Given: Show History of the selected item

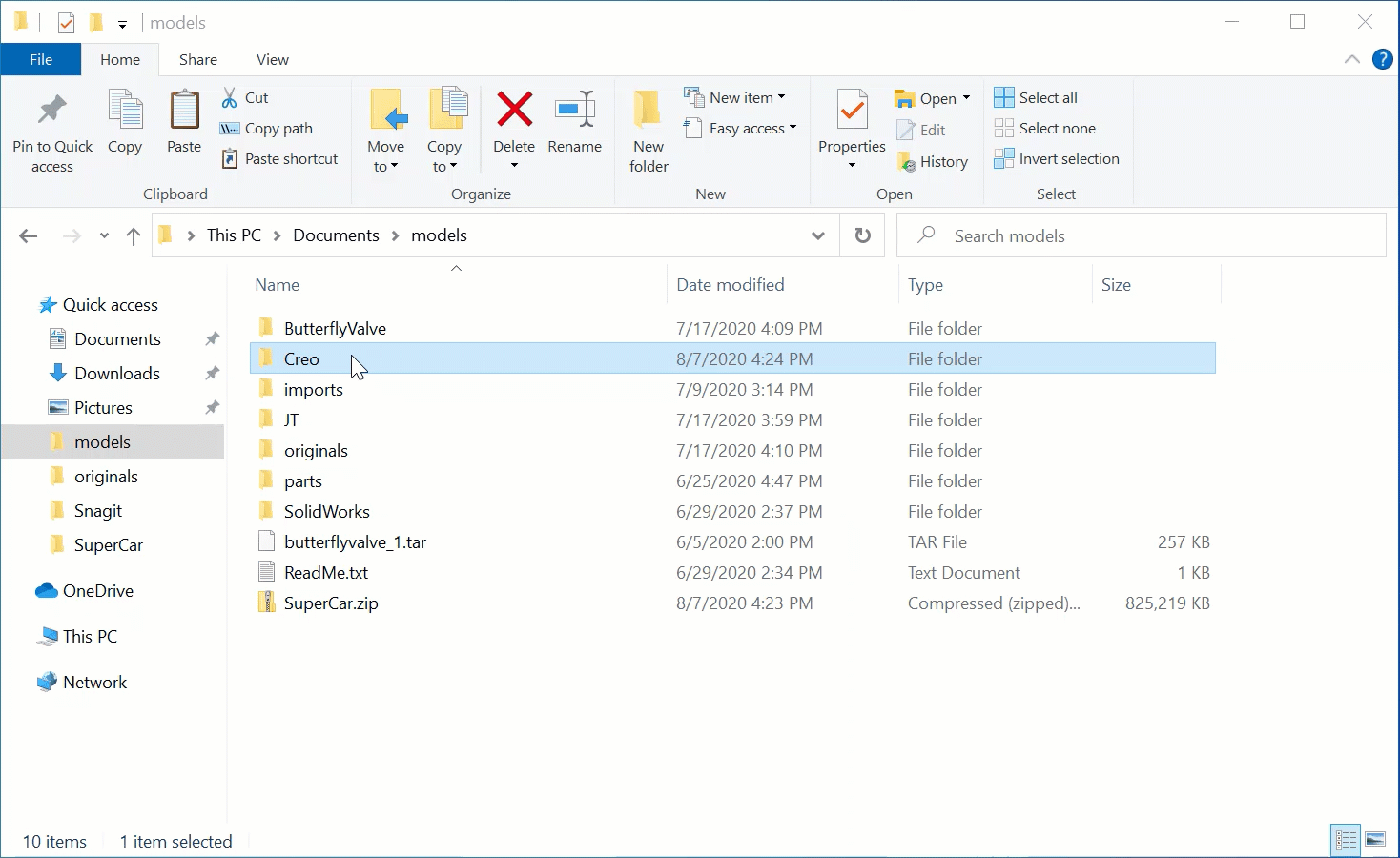Looking at the screenshot, I should point(933,161).
